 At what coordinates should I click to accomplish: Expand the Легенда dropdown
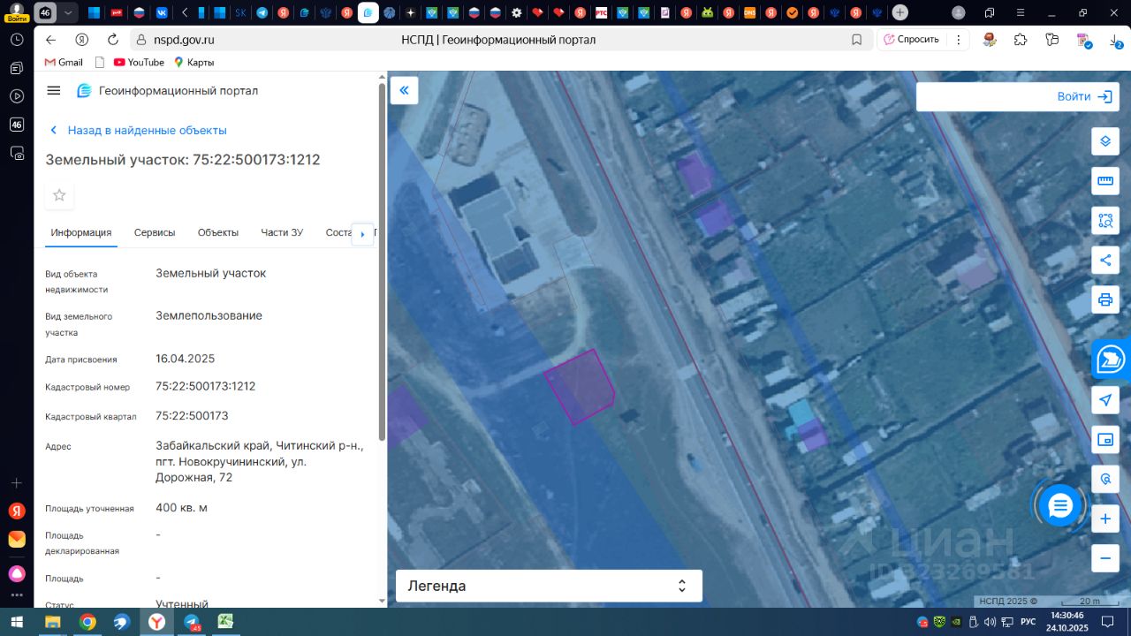[x=549, y=586]
